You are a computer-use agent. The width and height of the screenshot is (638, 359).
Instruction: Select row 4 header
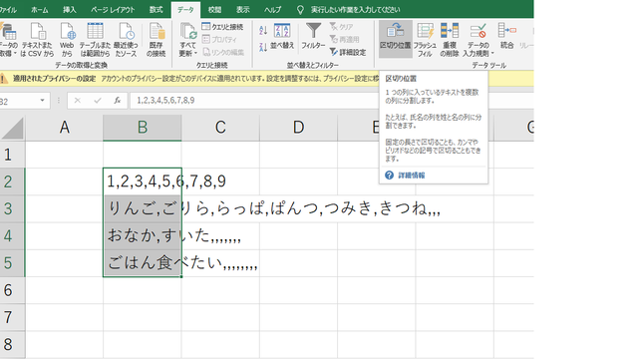tap(12, 236)
